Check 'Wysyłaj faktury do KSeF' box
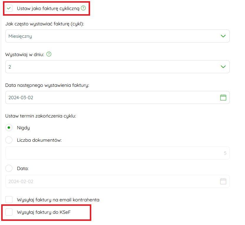The image size is (245, 225). pos(9,212)
